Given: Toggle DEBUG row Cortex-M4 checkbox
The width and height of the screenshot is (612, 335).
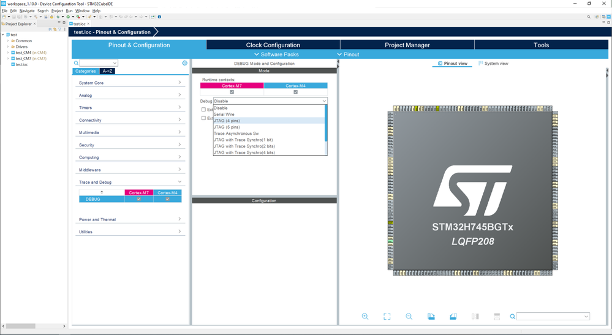Looking at the screenshot, I should pos(167,199).
